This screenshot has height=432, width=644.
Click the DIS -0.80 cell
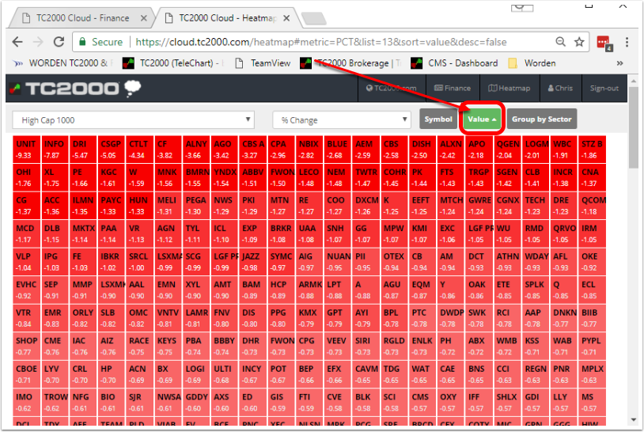tap(253, 318)
